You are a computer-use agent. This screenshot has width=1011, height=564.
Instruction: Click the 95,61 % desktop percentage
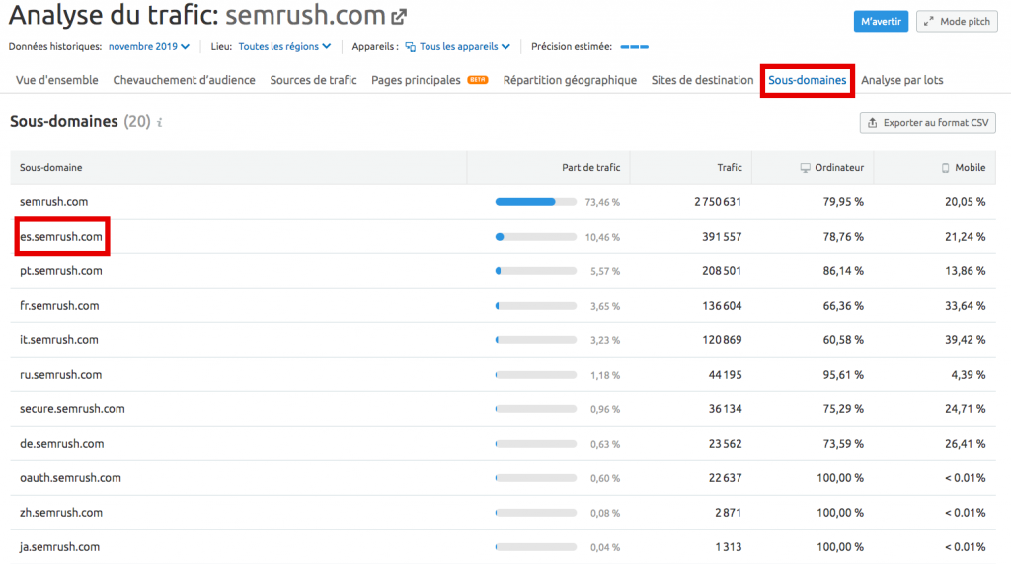843,375
